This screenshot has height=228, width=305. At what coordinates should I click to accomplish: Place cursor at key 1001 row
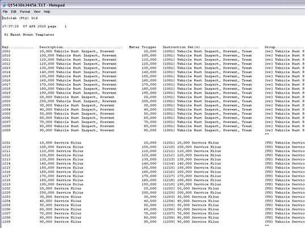tap(6, 51)
